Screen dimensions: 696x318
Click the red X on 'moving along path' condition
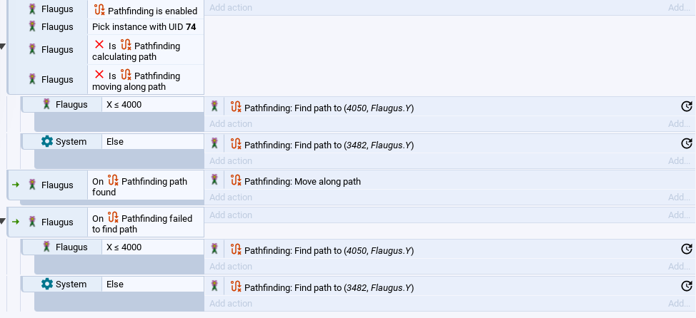click(99, 74)
